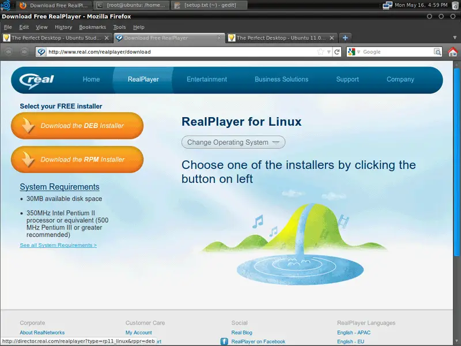Open the Help menu
Viewport: 461px width, 346px height.
(138, 27)
